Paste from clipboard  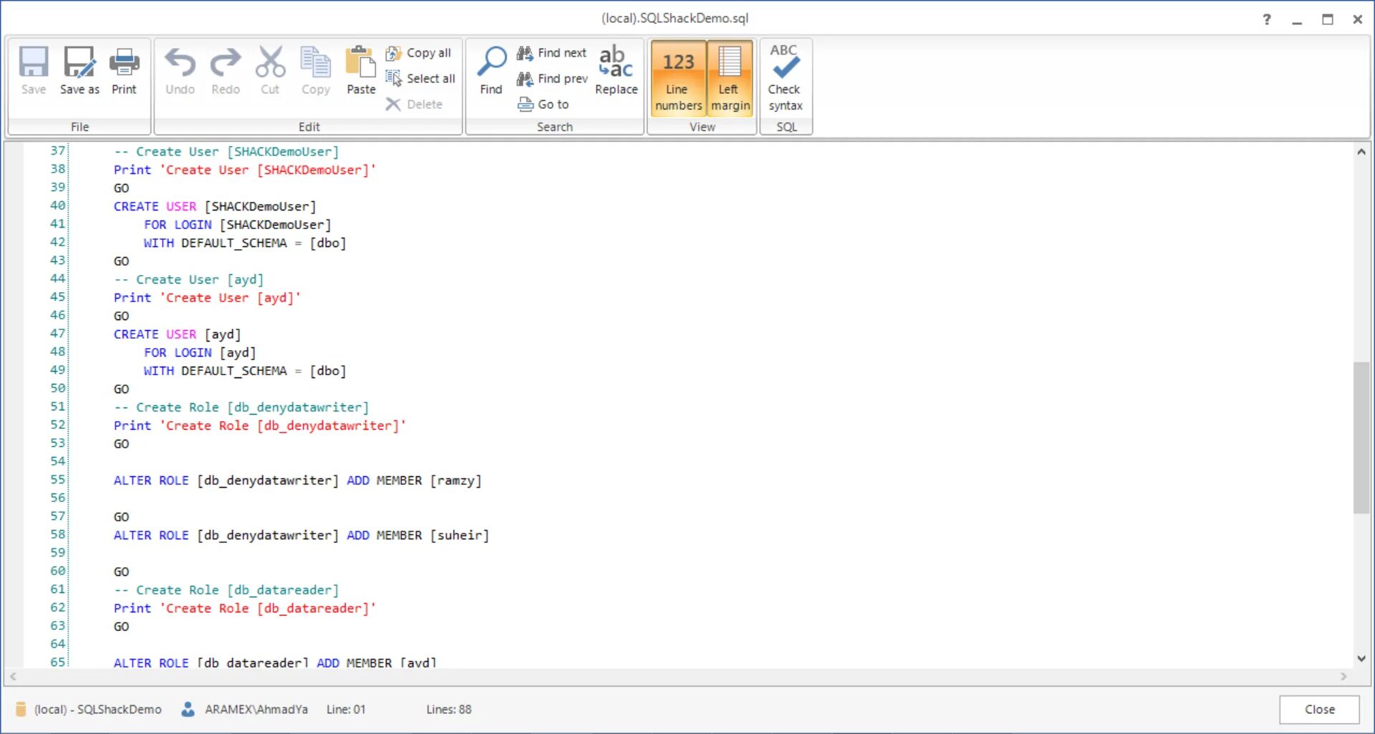[x=361, y=70]
